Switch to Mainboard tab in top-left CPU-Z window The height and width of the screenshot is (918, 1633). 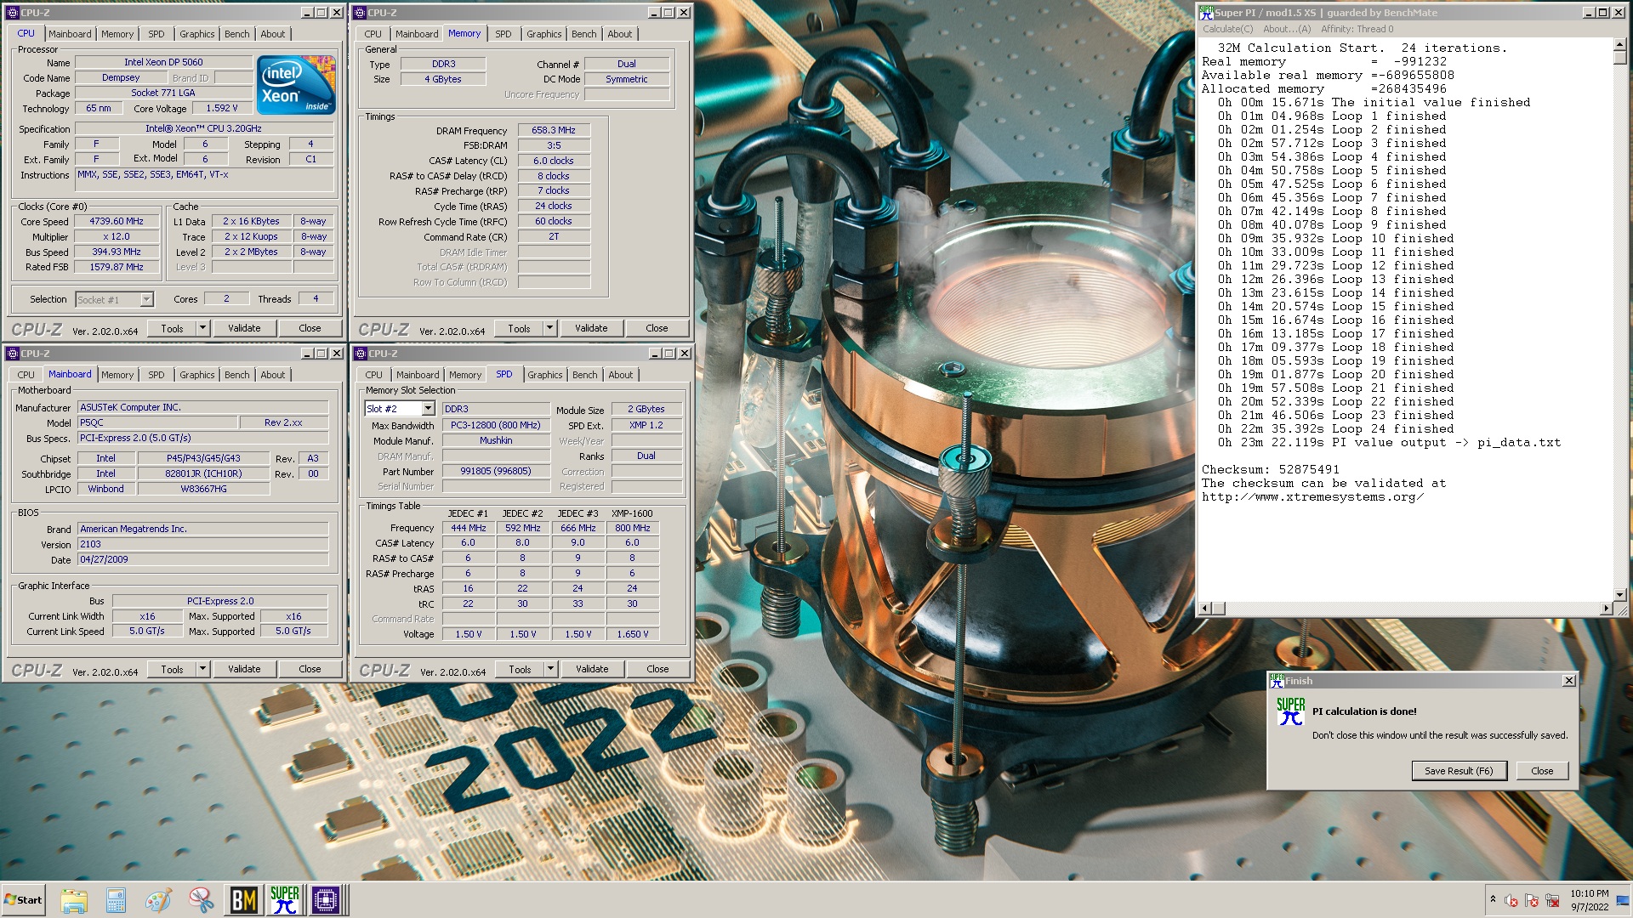pyautogui.click(x=70, y=34)
